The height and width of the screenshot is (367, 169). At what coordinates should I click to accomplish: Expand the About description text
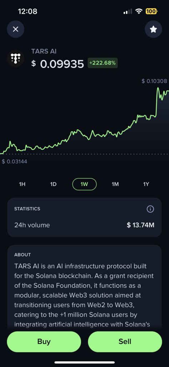coord(84,295)
